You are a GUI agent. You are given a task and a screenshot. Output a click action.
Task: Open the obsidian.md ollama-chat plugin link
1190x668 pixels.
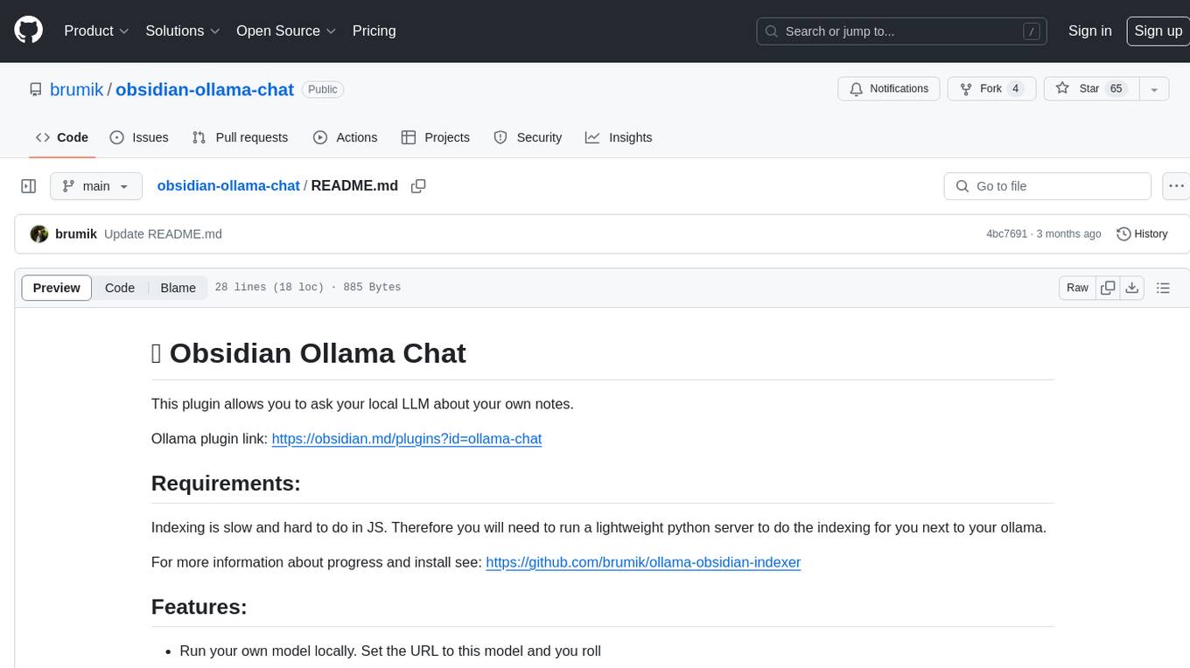[x=407, y=439]
